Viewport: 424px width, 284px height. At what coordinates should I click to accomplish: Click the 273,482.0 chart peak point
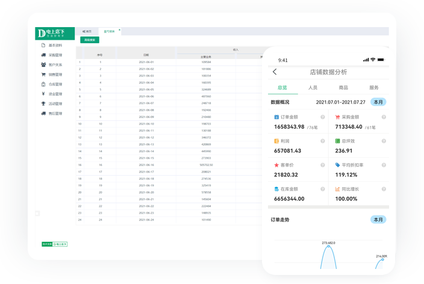[329, 246]
